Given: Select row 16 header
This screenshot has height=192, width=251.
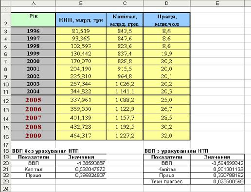Looking at the screenshot, I should pyautogui.click(x=6, y=136).
